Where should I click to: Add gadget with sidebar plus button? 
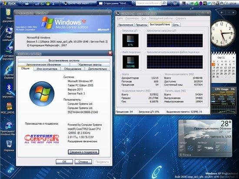[x=222, y=13]
